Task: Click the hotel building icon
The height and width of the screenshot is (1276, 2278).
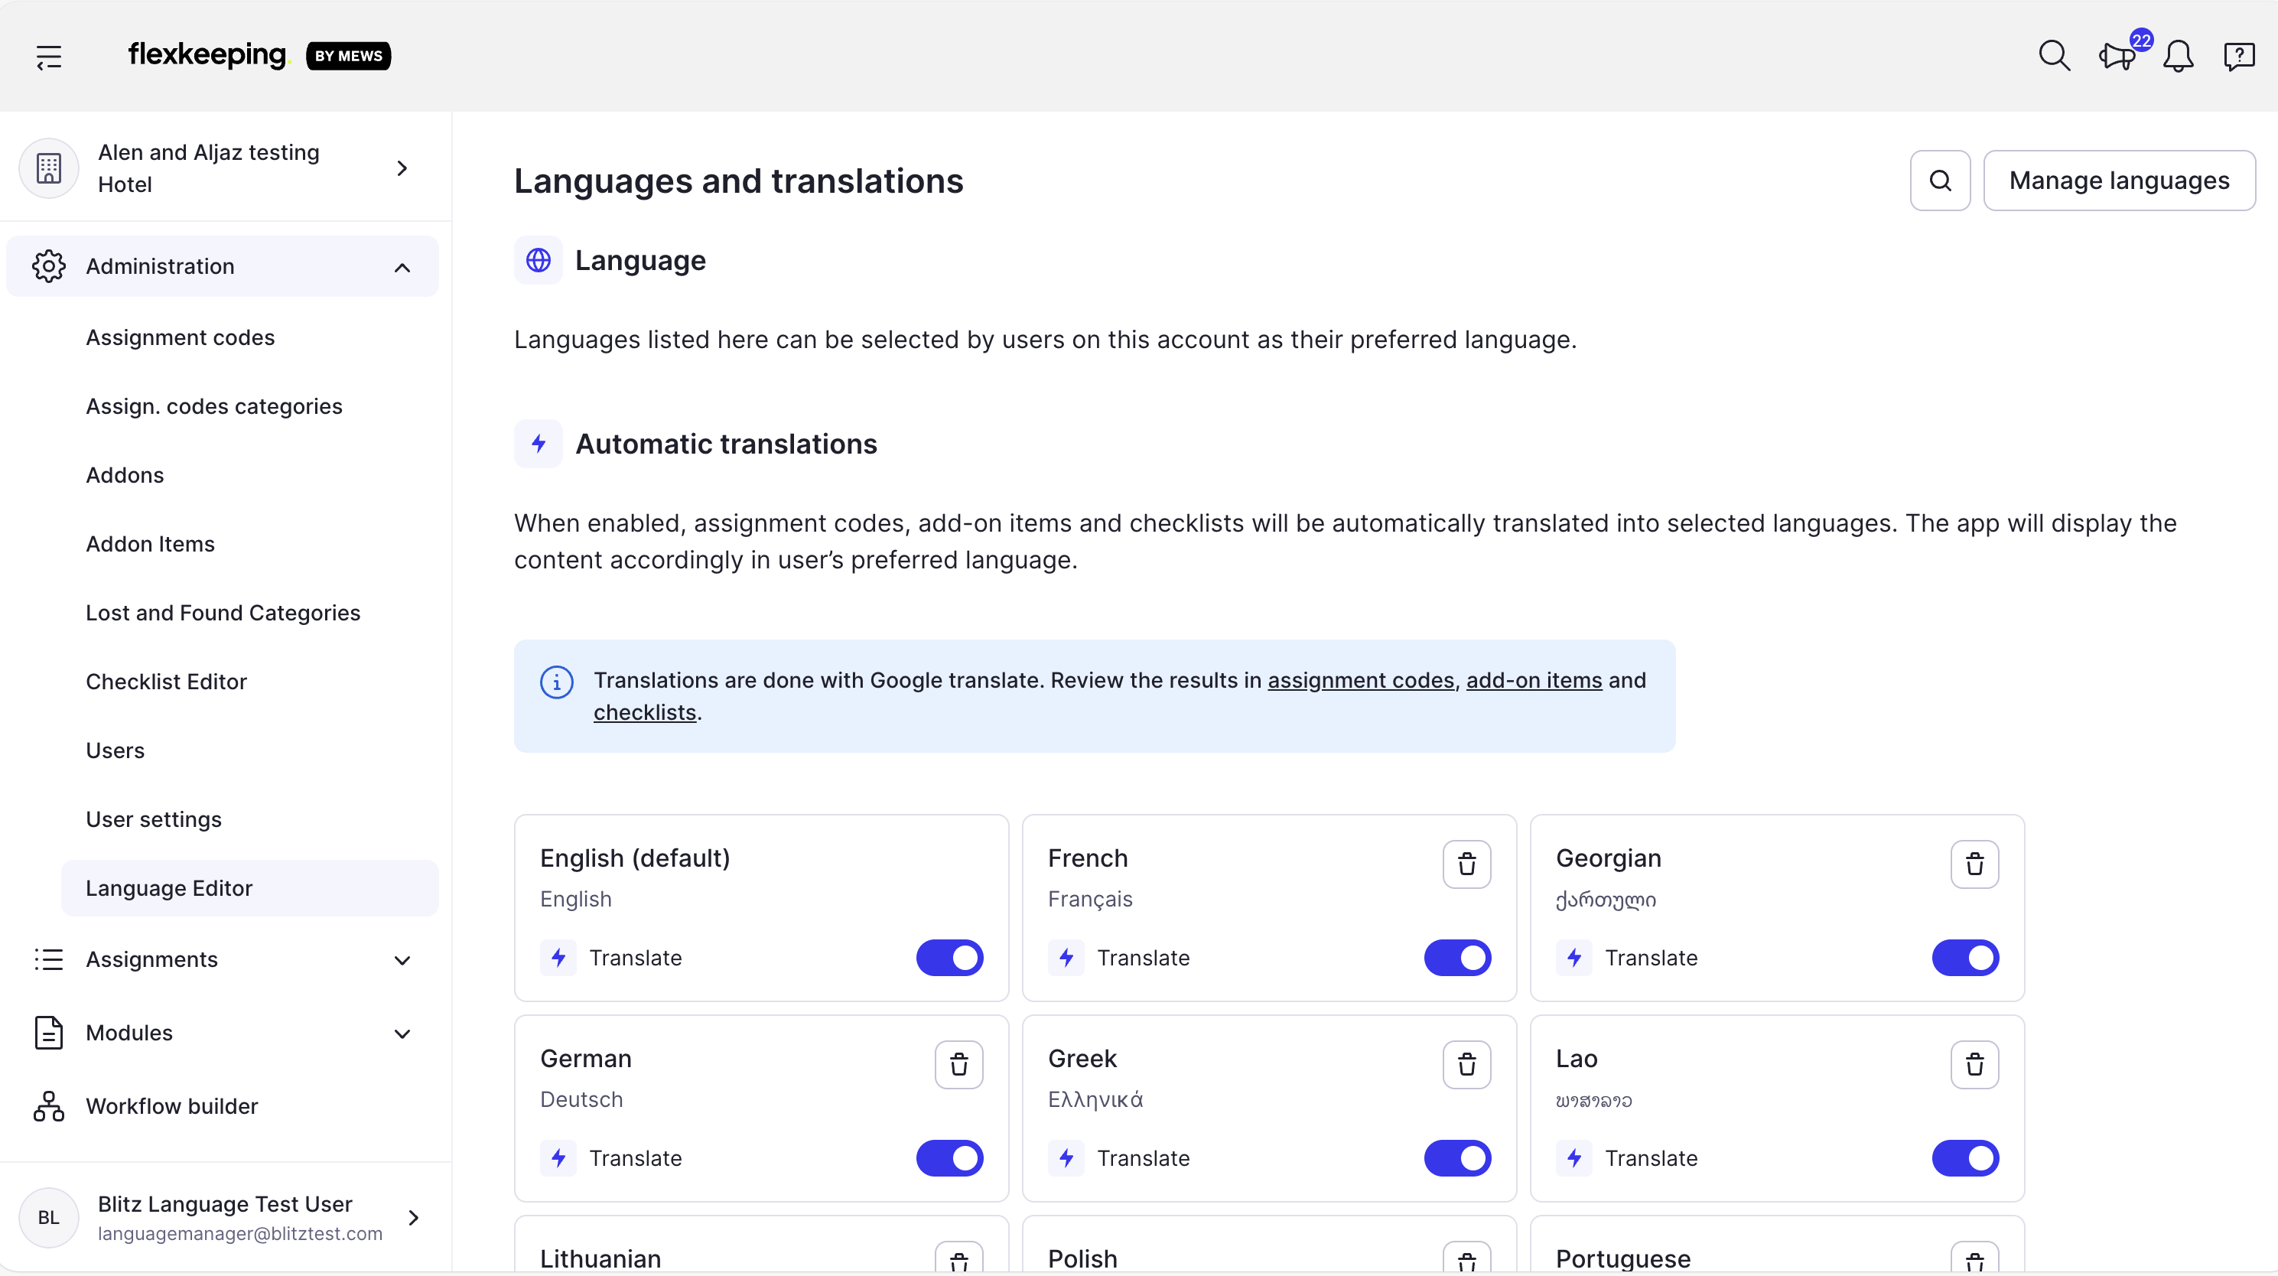Action: [49, 168]
